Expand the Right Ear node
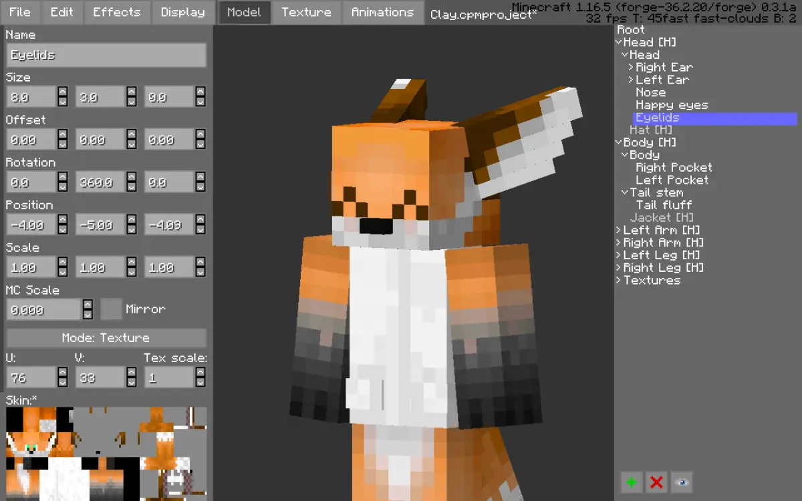 (631, 67)
